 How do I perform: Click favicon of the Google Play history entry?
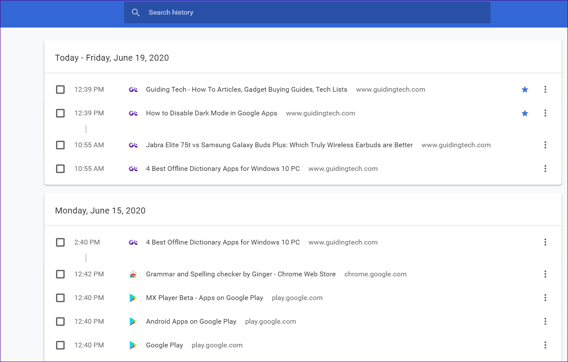click(133, 345)
